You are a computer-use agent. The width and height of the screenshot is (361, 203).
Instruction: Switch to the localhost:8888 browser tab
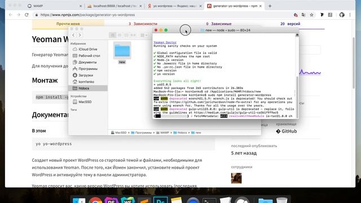pyautogui.click(x=115, y=6)
